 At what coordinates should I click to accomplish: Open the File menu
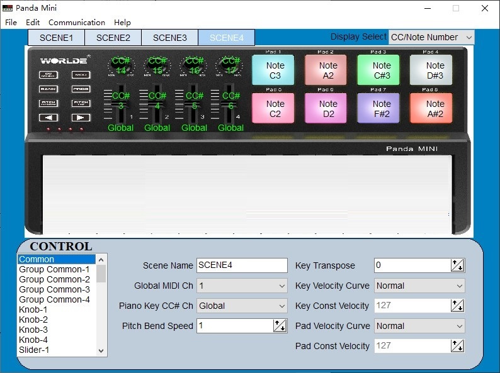(x=11, y=22)
